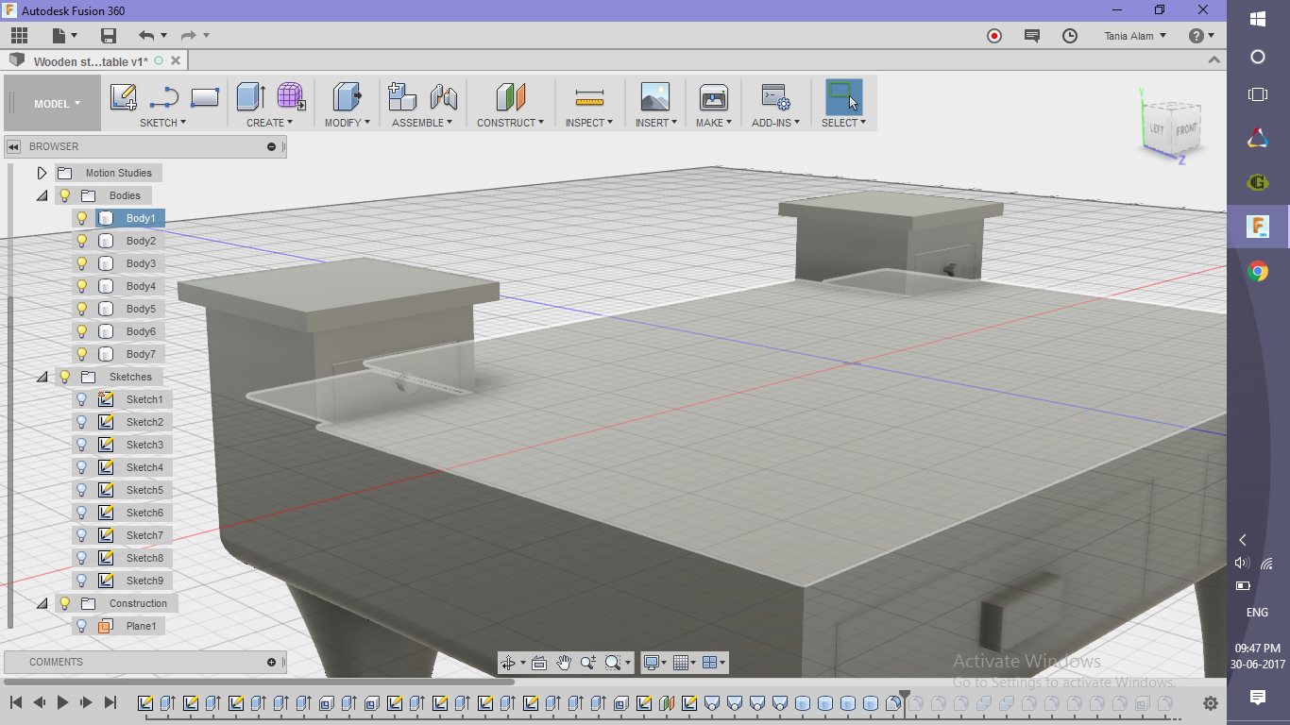The image size is (1290, 725).
Task: Click the Look At camera icon
Action: [539, 663]
